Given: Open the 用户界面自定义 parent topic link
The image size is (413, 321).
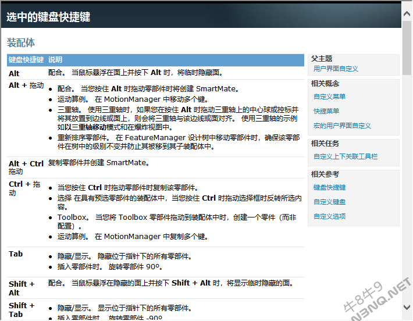Looking at the screenshot, I should (336, 69).
